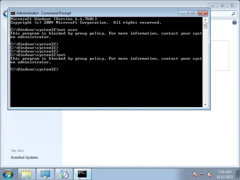Viewport: 240px width, 180px height.
Task: Maximize the Command Prompt window
Action: tap(193, 13)
